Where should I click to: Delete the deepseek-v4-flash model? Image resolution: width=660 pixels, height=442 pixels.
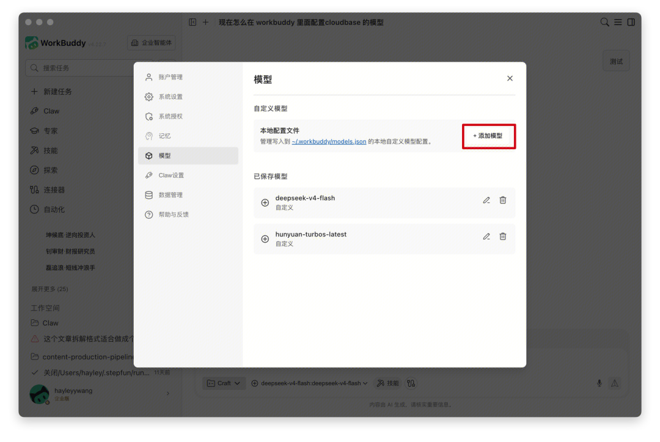(x=502, y=201)
